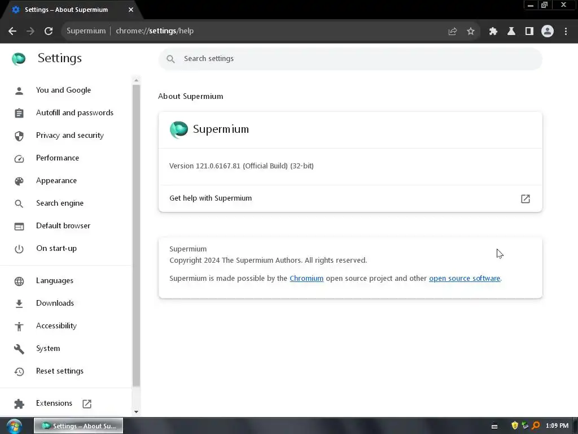Image resolution: width=578 pixels, height=434 pixels.
Task: Open Experiments flask icon in toolbar
Action: point(511,32)
